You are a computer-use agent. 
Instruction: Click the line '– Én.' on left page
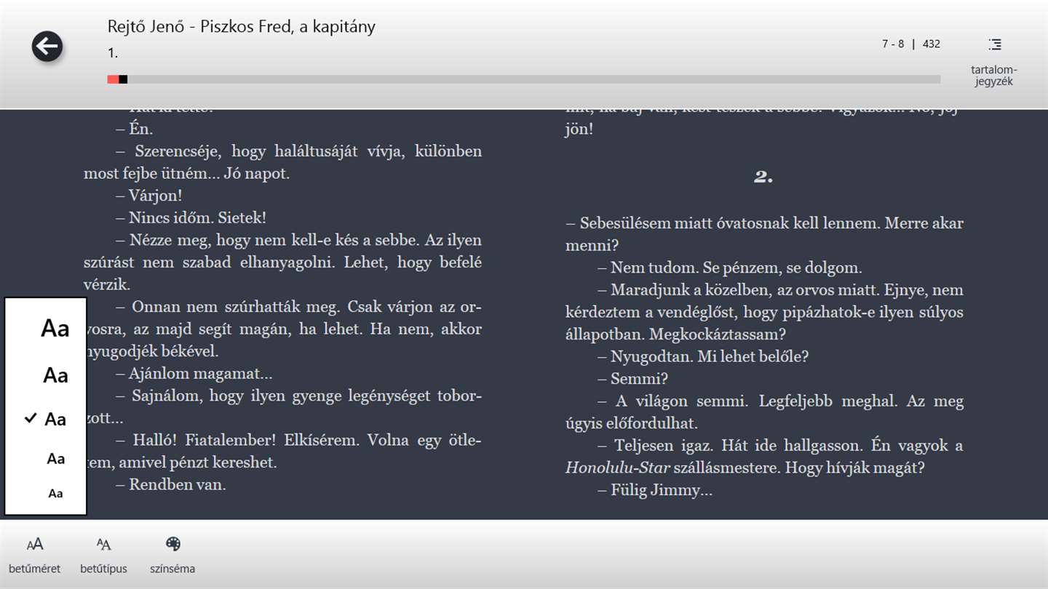coord(134,129)
